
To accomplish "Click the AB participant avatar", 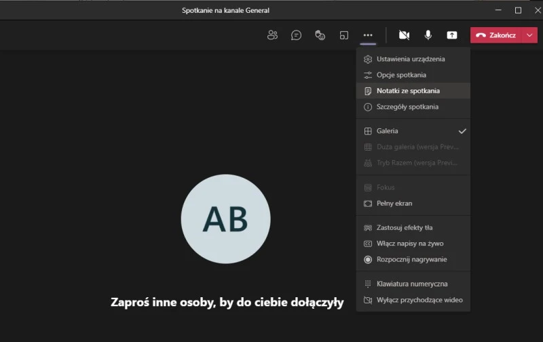I will (x=225, y=218).
